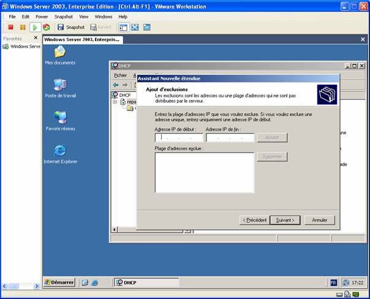Open the VMware Power menu

click(x=42, y=17)
